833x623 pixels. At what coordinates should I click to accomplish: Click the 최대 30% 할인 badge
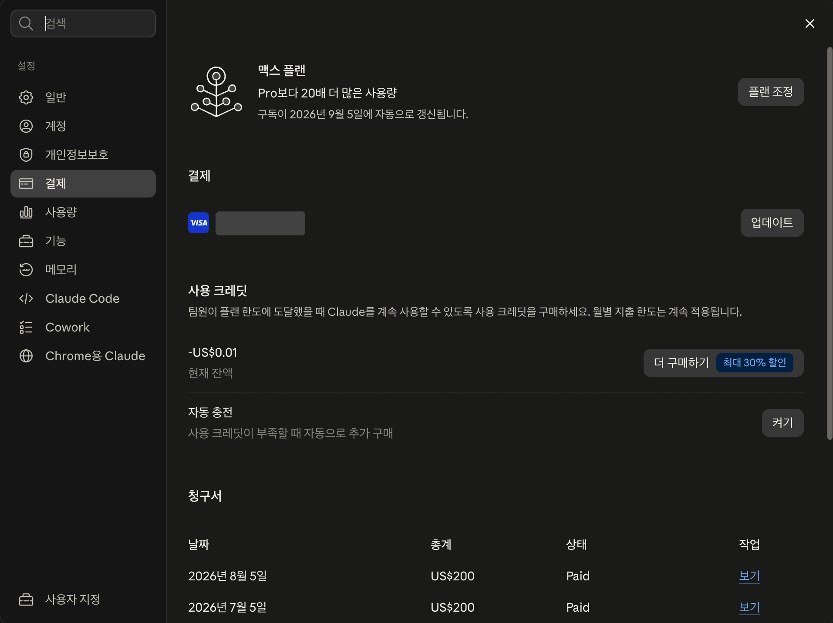pos(755,363)
